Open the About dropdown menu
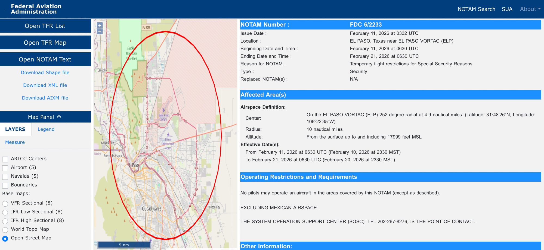 point(530,9)
